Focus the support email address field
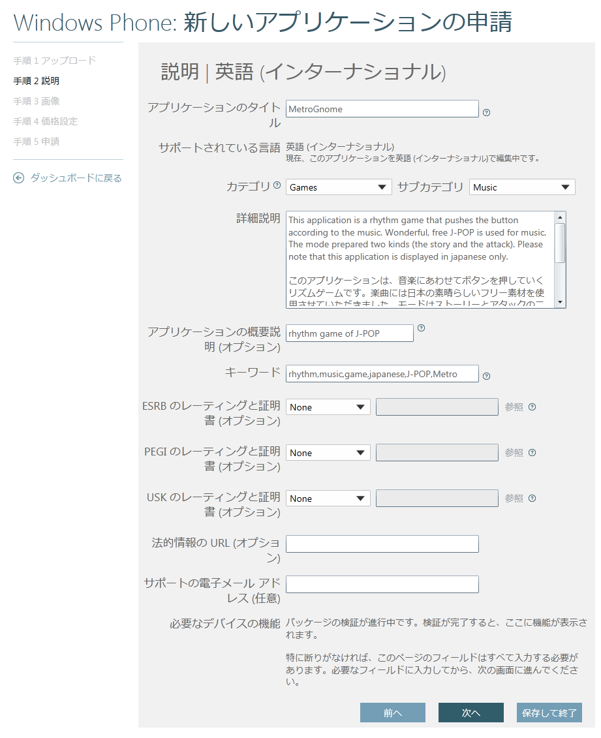 coord(382,584)
